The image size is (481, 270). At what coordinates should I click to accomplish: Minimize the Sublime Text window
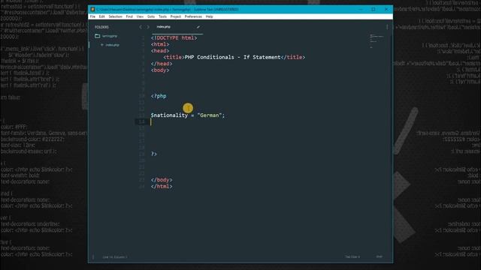click(x=361, y=9)
